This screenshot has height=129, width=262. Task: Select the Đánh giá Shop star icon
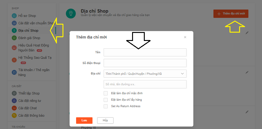tap(14, 38)
